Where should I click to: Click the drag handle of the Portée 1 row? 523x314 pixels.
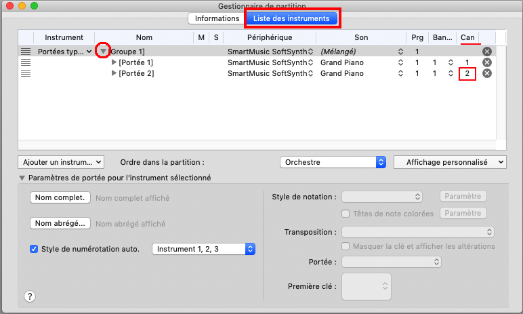coord(26,62)
